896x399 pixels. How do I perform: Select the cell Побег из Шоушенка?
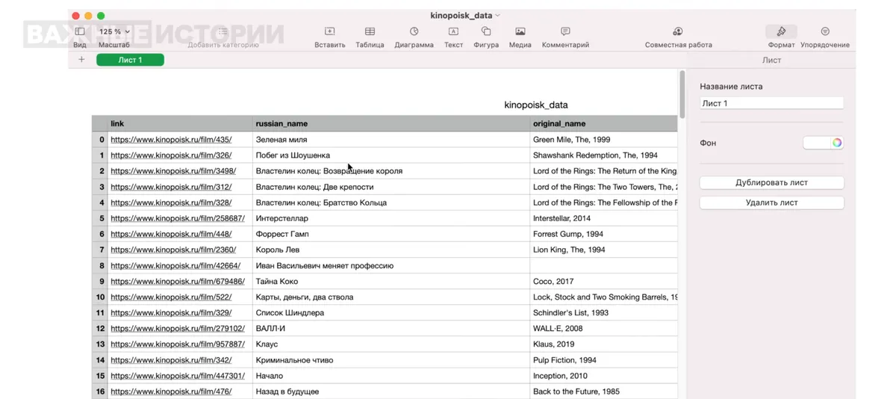click(x=391, y=155)
